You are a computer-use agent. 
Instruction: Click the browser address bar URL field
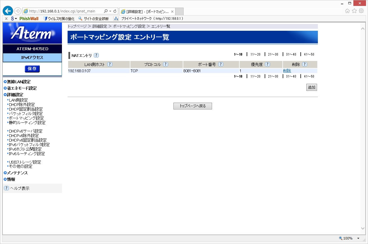tap(65, 11)
